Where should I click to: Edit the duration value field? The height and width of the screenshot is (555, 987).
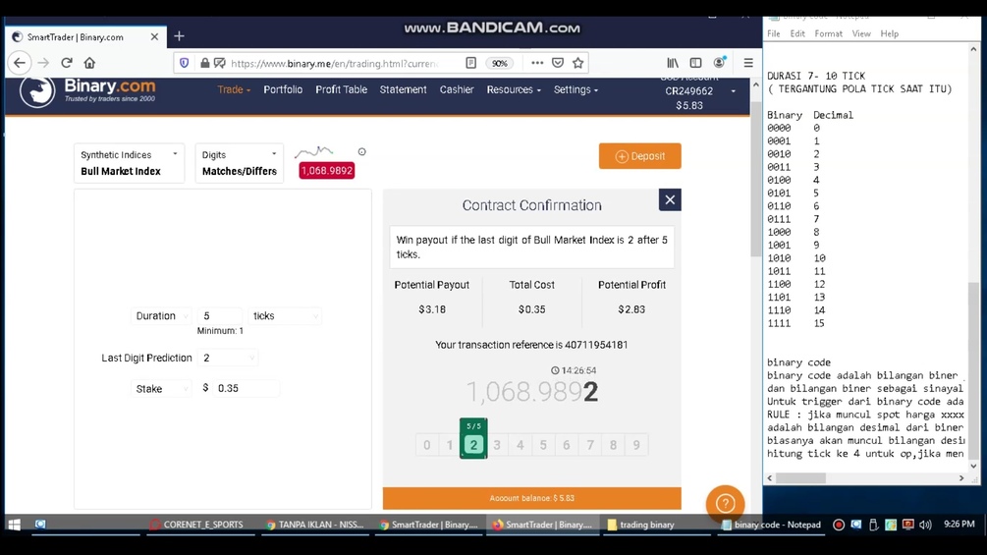click(x=220, y=316)
